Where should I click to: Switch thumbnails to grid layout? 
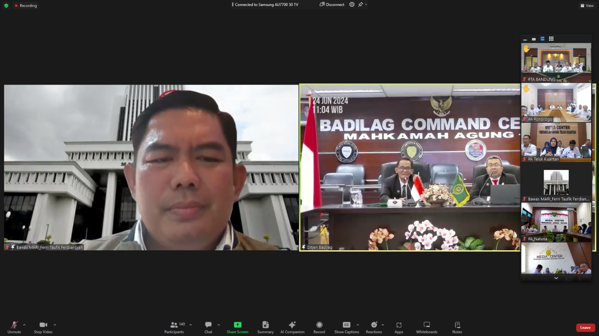551,39
